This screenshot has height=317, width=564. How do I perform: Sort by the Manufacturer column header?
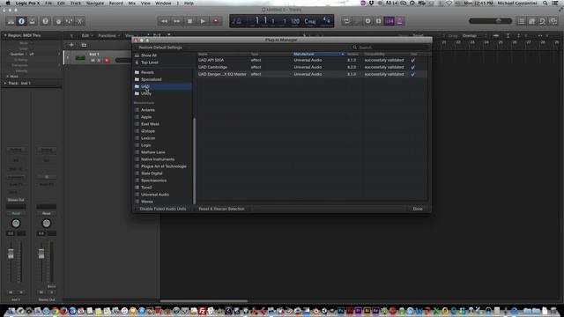tap(319, 55)
